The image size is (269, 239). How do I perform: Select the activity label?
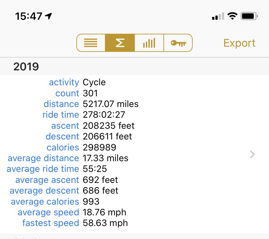point(64,82)
